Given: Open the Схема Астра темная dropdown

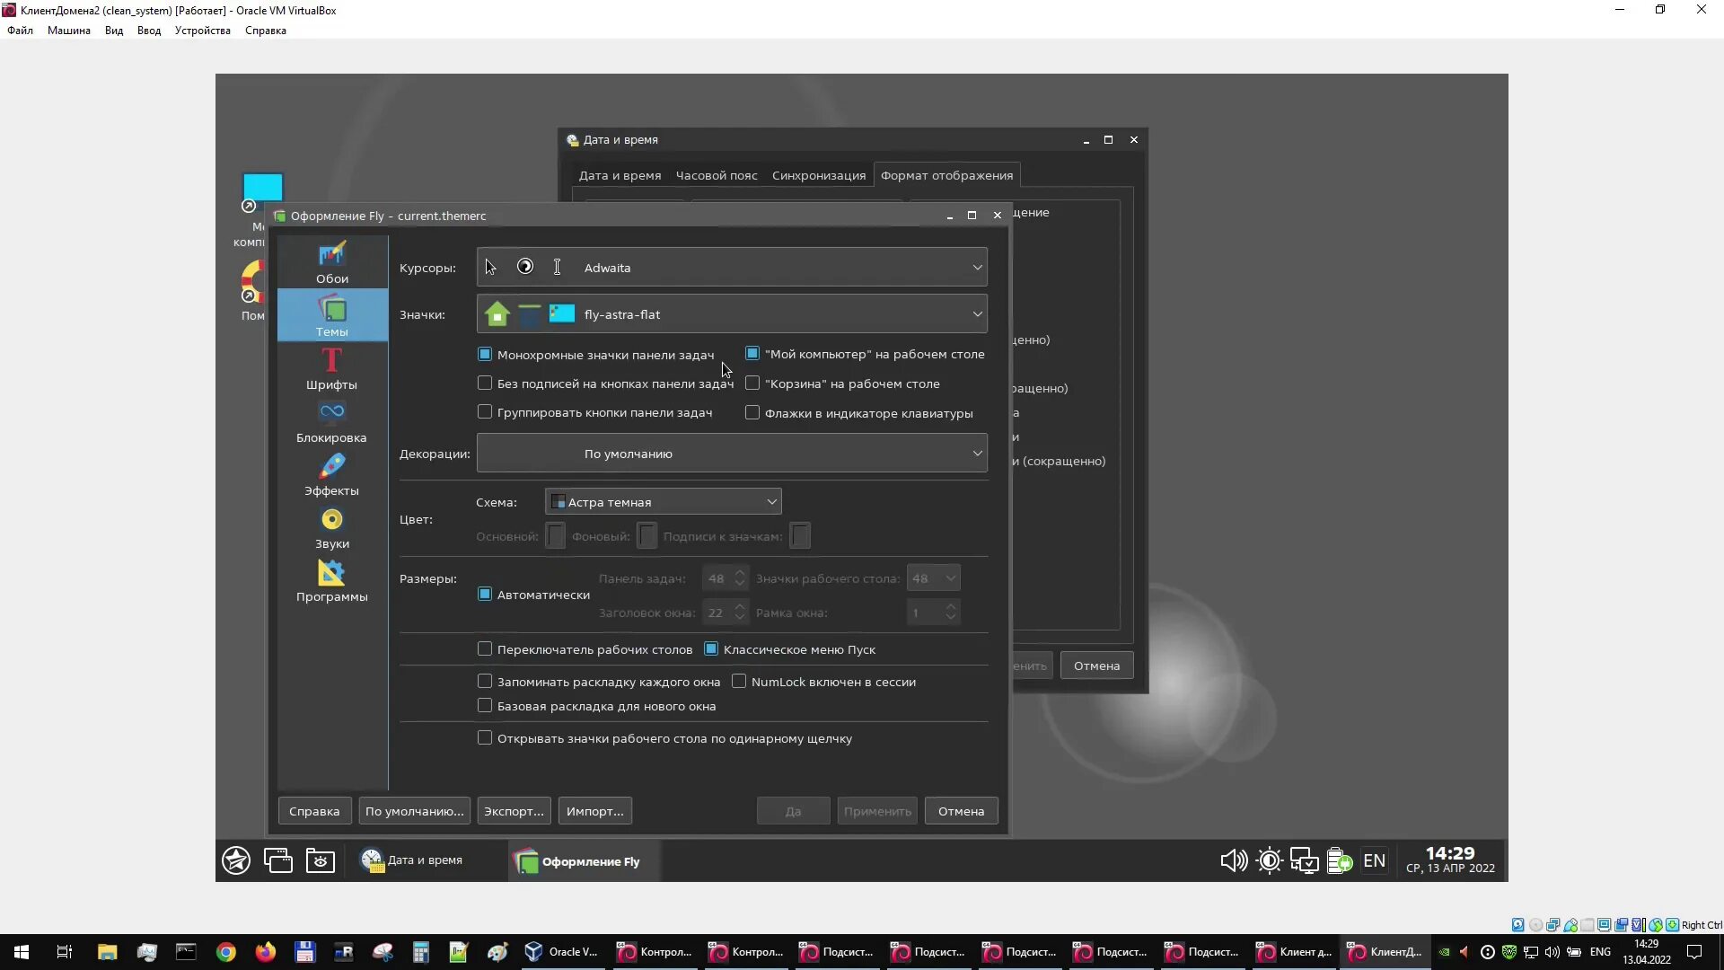Looking at the screenshot, I should point(663,501).
